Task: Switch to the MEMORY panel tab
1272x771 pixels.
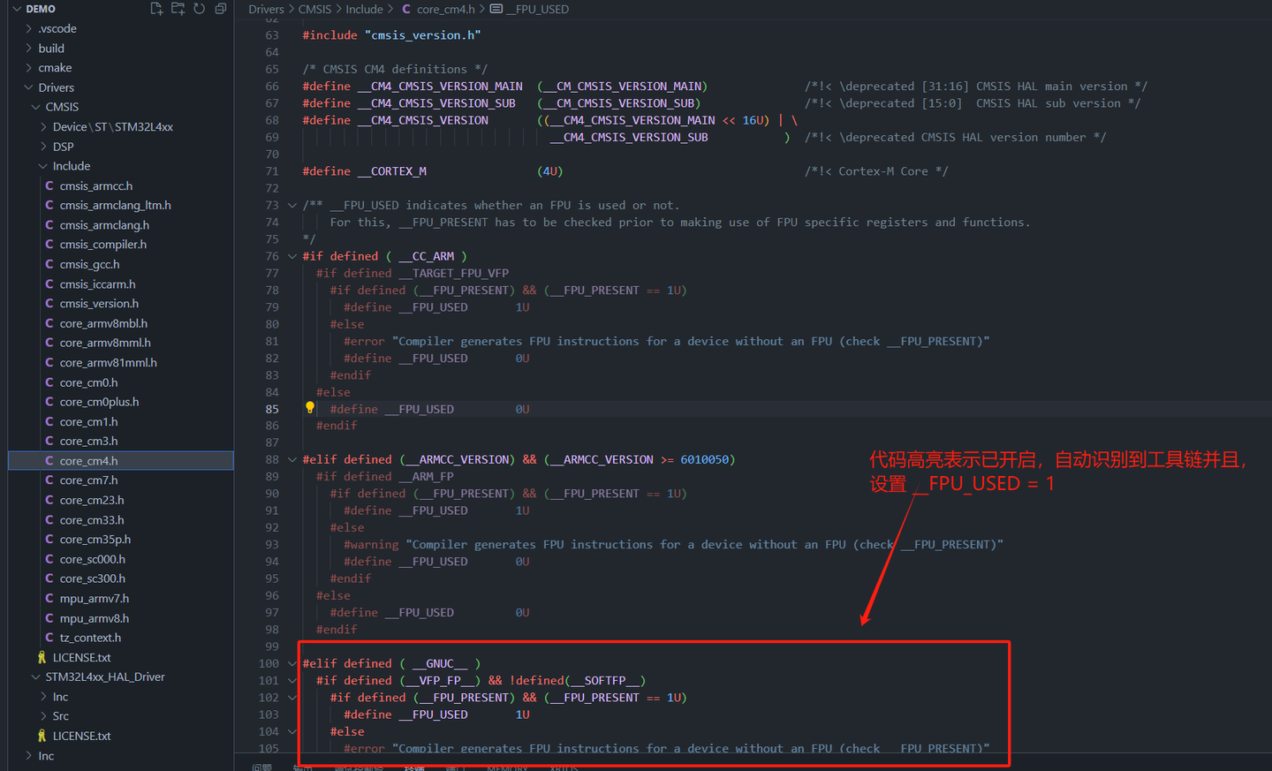Action: tap(507, 768)
